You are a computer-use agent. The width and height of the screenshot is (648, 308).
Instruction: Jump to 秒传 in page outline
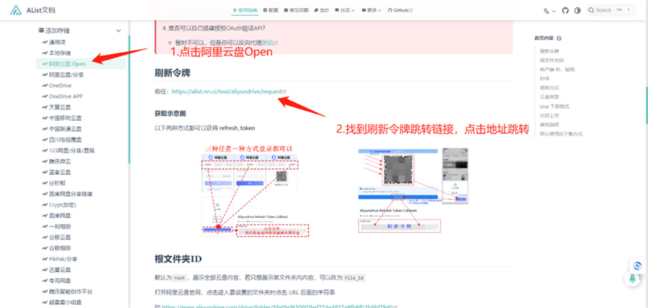pyautogui.click(x=544, y=78)
